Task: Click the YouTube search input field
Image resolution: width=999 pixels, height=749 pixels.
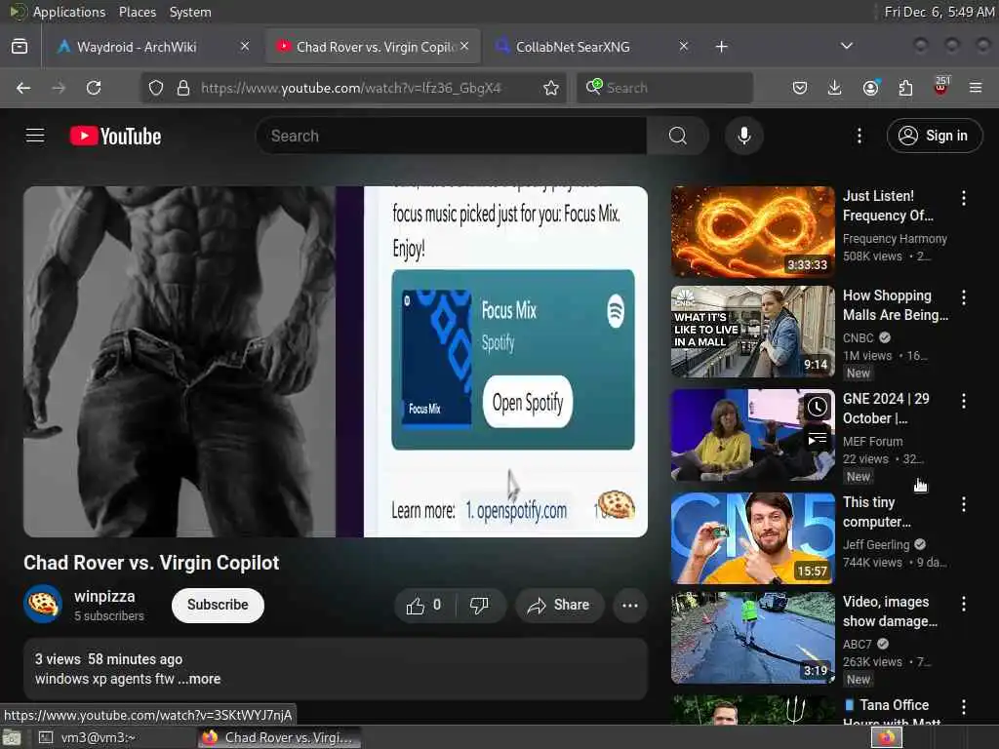Action: pyautogui.click(x=451, y=136)
